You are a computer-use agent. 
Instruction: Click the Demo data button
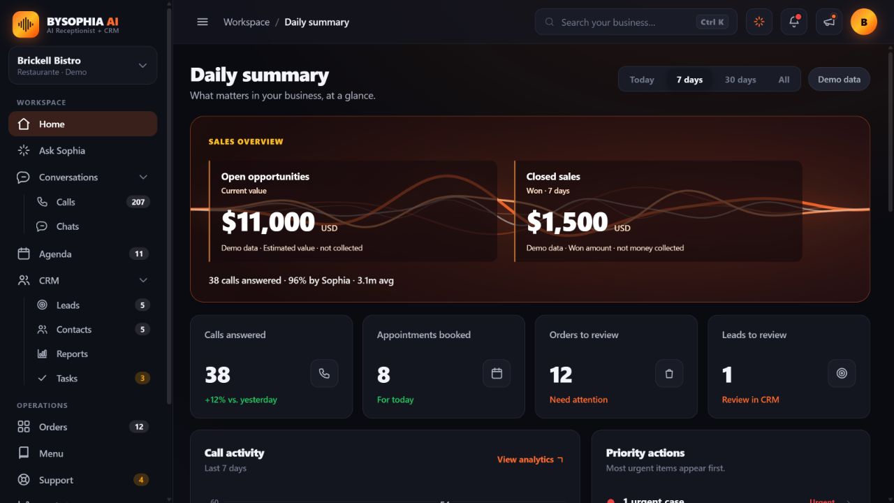point(839,80)
